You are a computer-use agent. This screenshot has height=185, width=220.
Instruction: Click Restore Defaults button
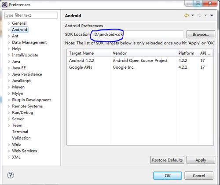167,160
